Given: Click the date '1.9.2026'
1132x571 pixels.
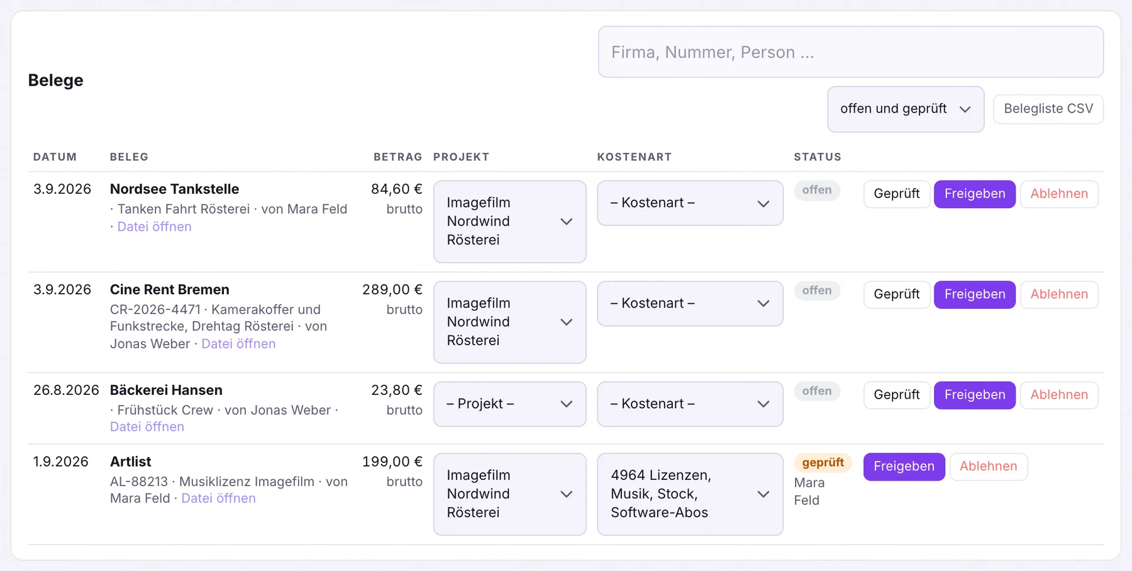Looking at the screenshot, I should point(61,462).
